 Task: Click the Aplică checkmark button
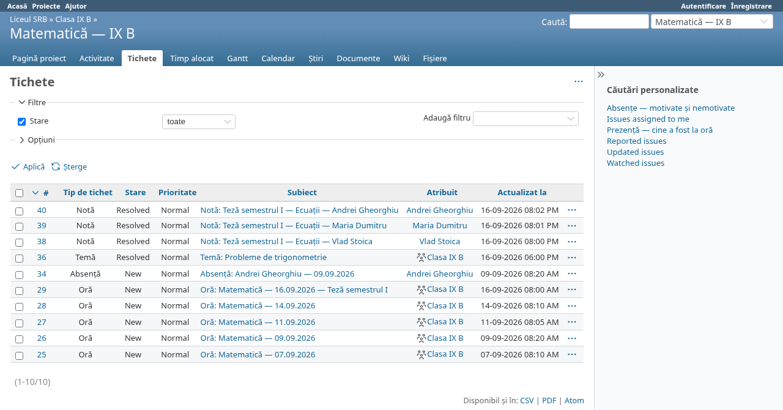(28, 166)
